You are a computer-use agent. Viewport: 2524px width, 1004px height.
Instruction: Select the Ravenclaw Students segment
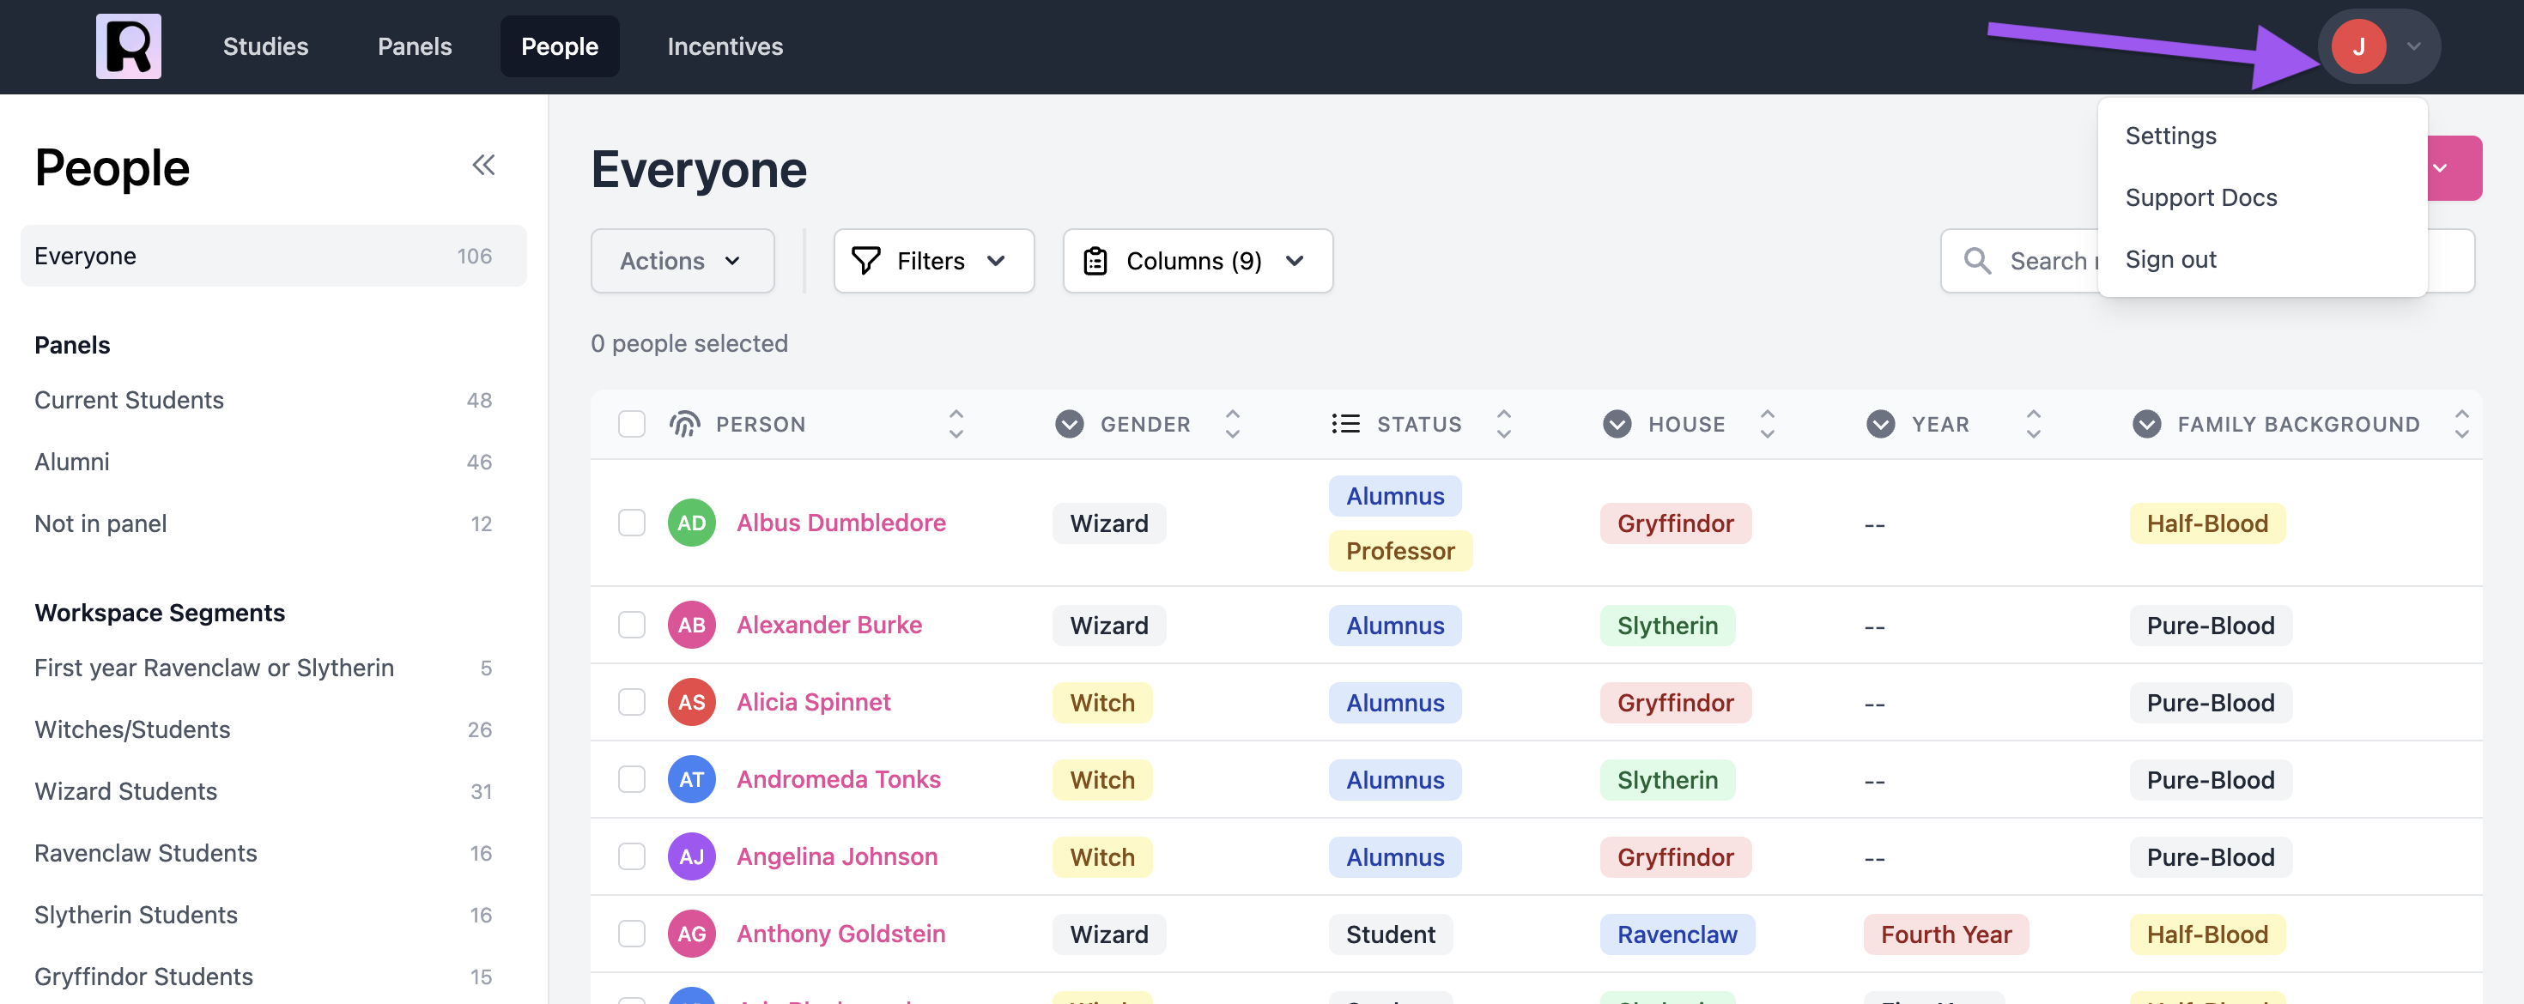click(146, 852)
